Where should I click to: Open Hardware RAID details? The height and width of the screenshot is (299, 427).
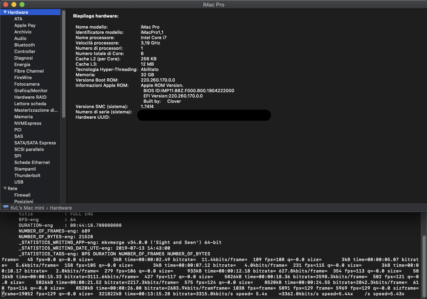[x=30, y=97]
